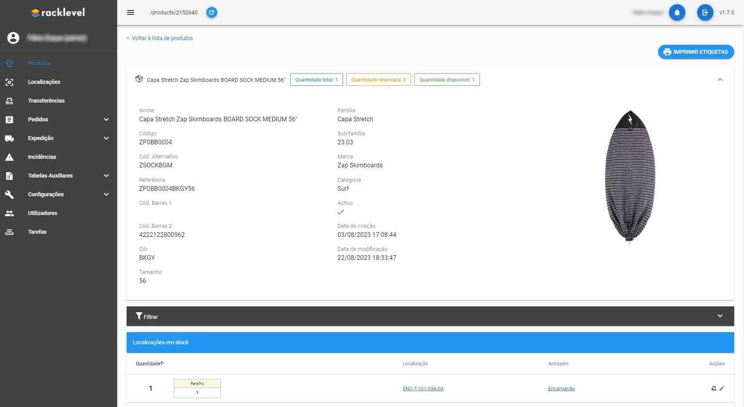Image resolution: width=744 pixels, height=407 pixels.
Task: Click the barcode value 4222122800962
Action: (162, 235)
